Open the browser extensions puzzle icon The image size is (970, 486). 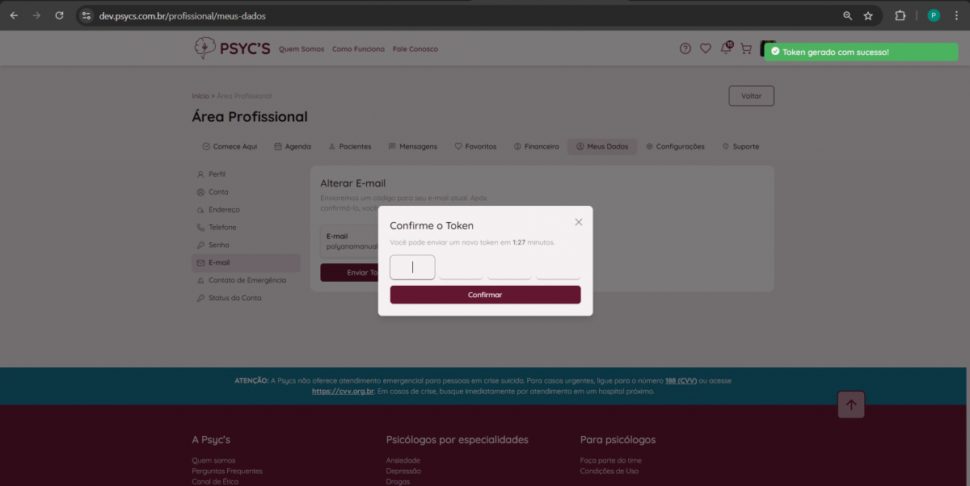tap(900, 15)
